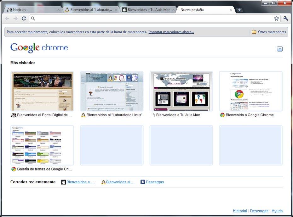Open the Laboratorio Linux thumbnail
293x217 pixels.
pyautogui.click(x=112, y=91)
